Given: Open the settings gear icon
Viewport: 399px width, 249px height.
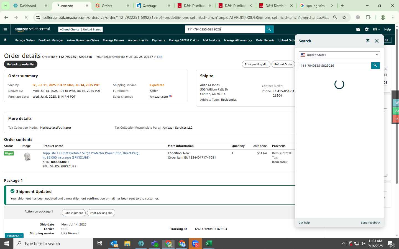Looking at the screenshot, I should [367, 29].
